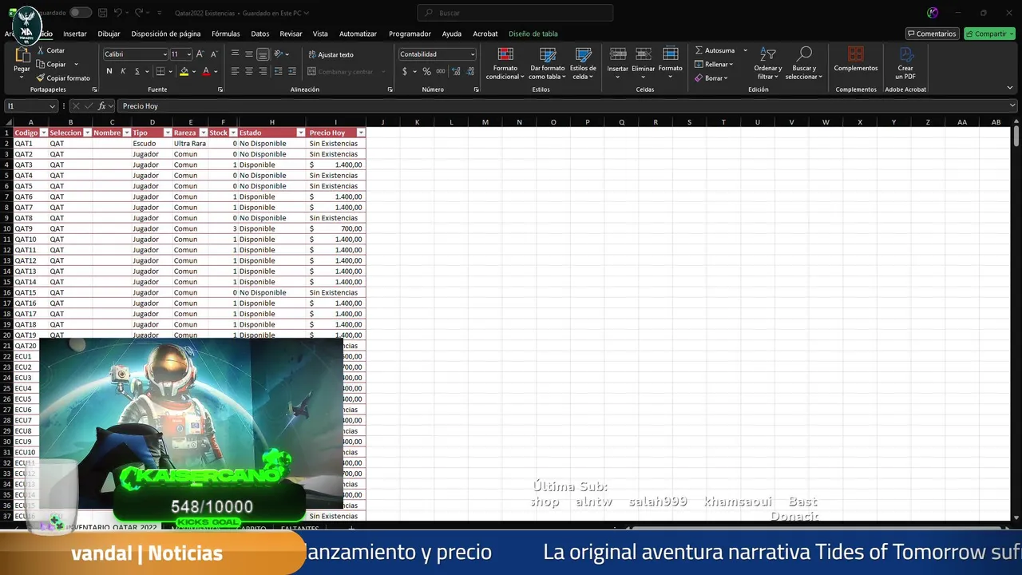Image resolution: width=1022 pixels, height=575 pixels.
Task: Click the Comentarios button
Action: click(932, 34)
